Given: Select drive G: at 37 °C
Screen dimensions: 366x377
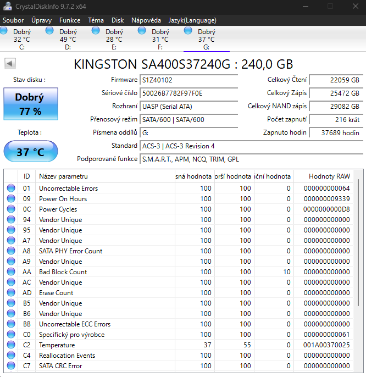Looking at the screenshot, I should (206, 39).
